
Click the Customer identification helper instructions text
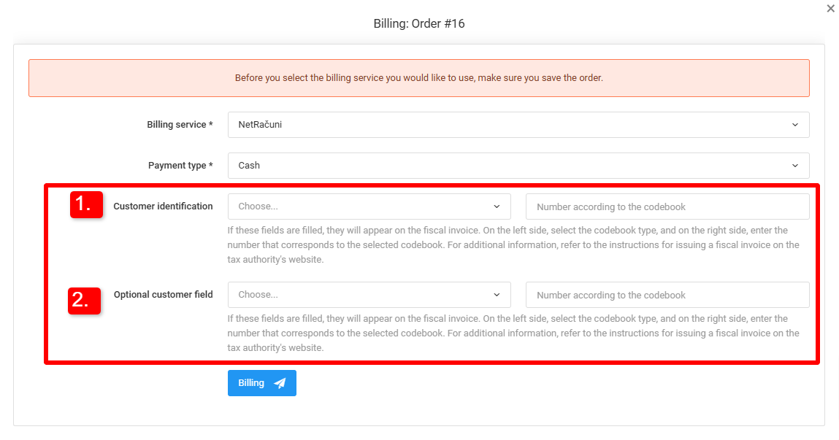point(511,244)
